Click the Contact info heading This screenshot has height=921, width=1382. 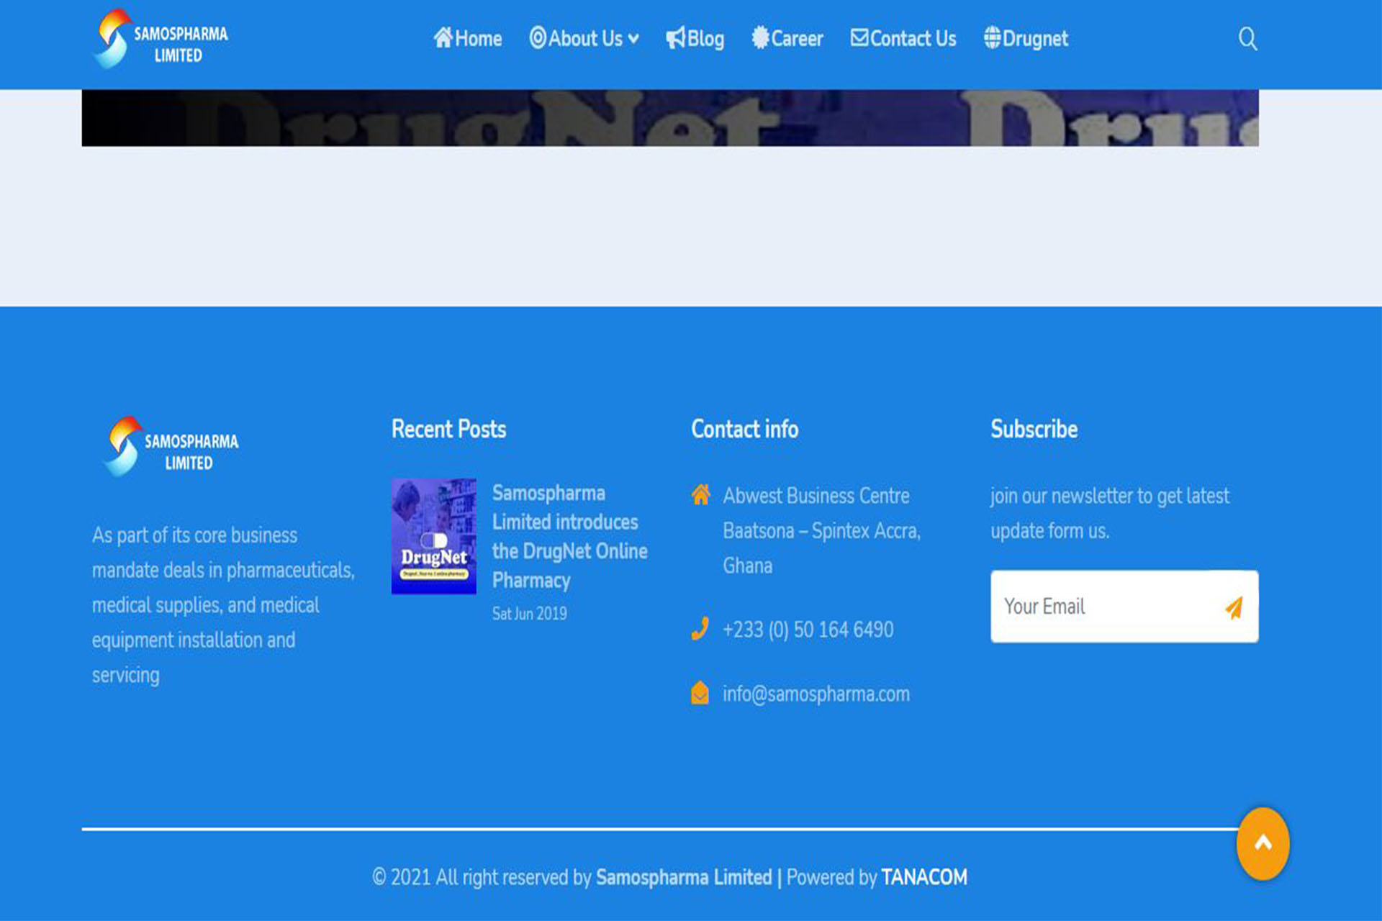[x=744, y=430]
